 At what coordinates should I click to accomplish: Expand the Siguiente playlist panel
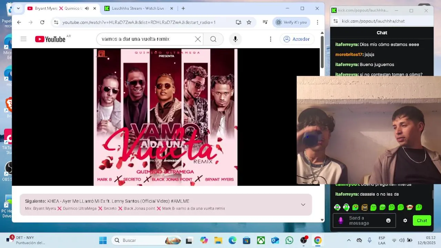[x=303, y=205]
